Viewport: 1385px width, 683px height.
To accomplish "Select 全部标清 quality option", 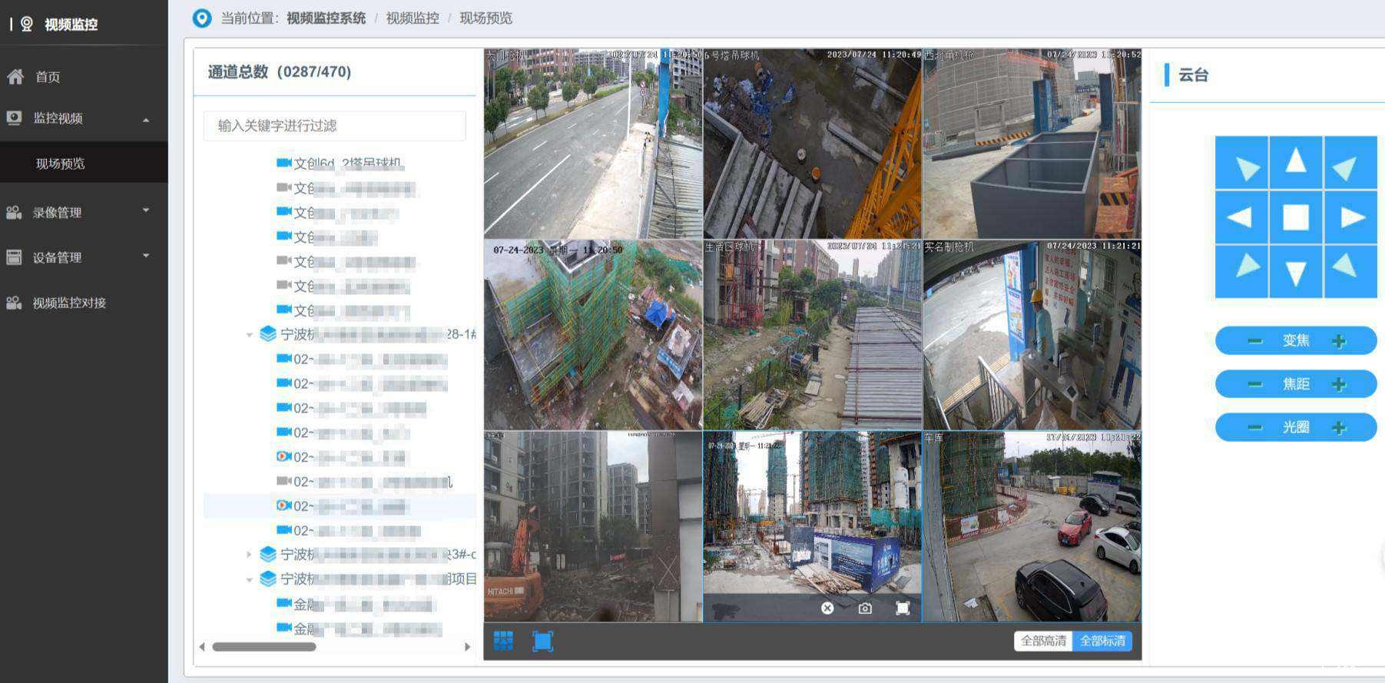I will tap(1102, 641).
